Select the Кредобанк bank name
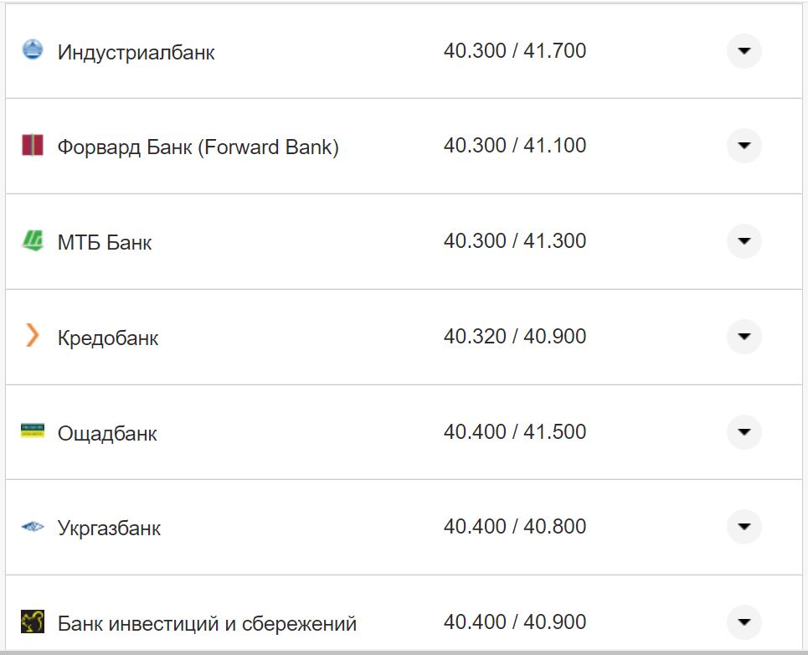The image size is (808, 655). tap(108, 338)
